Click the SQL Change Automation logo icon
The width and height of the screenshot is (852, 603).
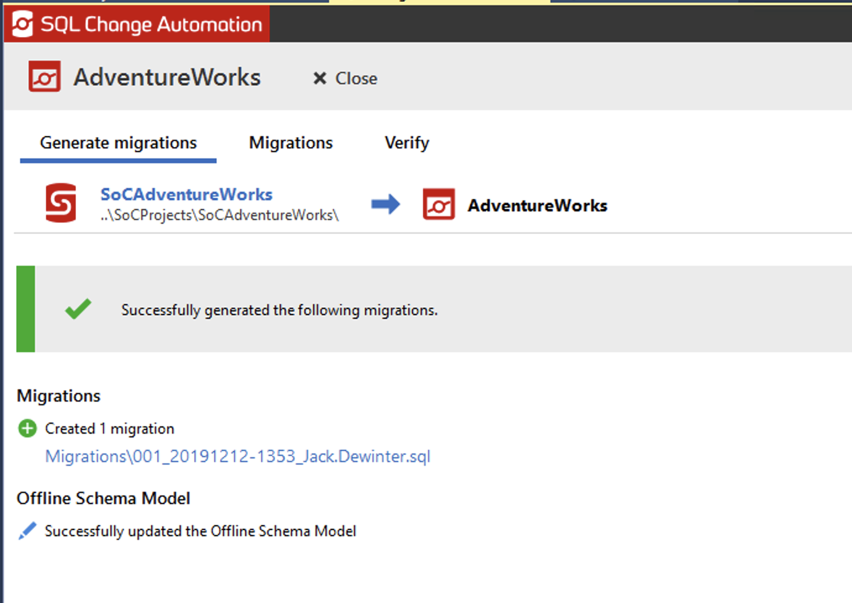(22, 24)
